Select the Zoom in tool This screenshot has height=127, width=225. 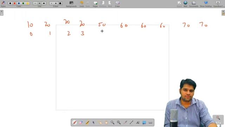click(x=112, y=122)
